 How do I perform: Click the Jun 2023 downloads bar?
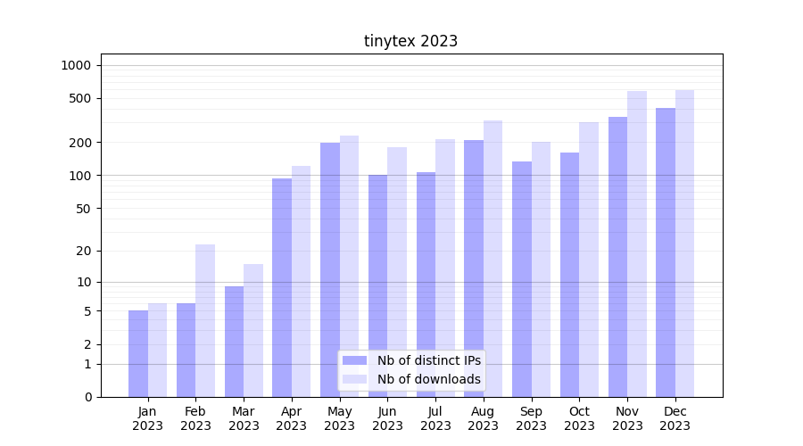click(397, 272)
